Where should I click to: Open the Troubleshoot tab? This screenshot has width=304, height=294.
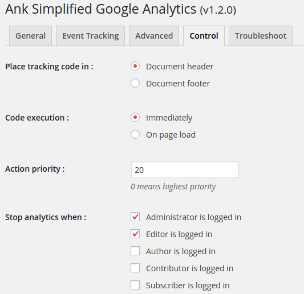click(x=261, y=36)
